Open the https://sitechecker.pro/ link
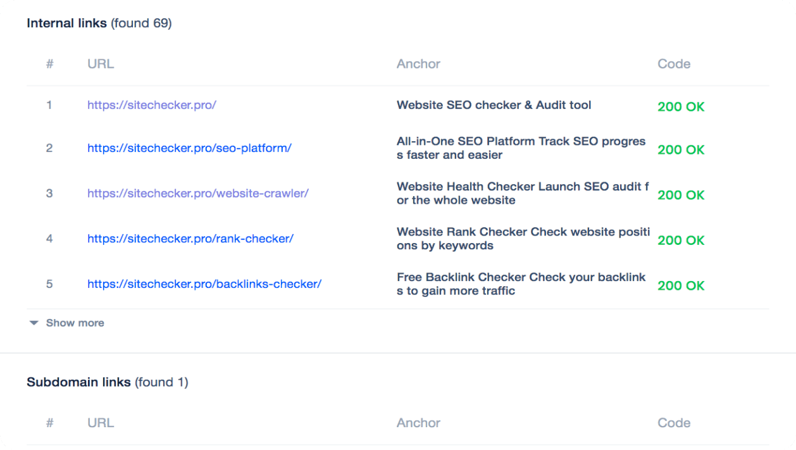Image resolution: width=796 pixels, height=450 pixels. point(152,105)
